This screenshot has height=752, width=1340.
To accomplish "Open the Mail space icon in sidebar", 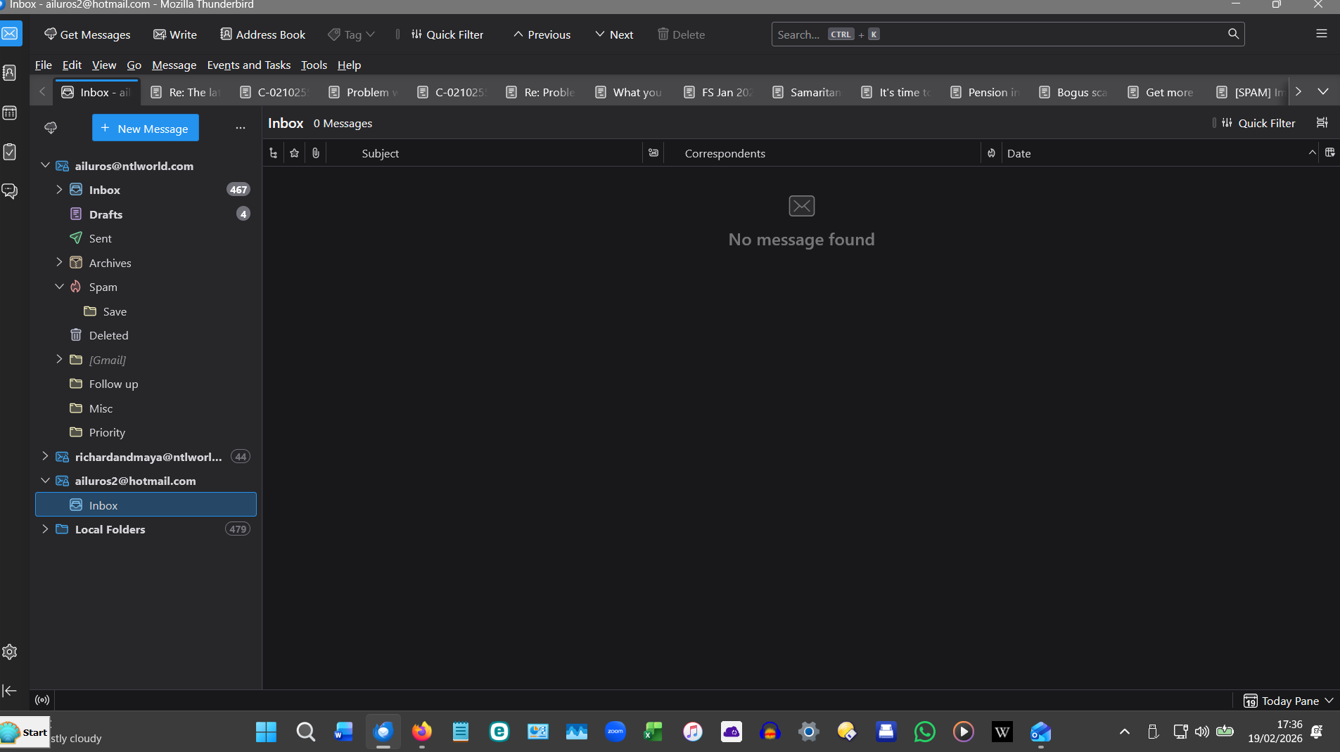I will [10, 34].
